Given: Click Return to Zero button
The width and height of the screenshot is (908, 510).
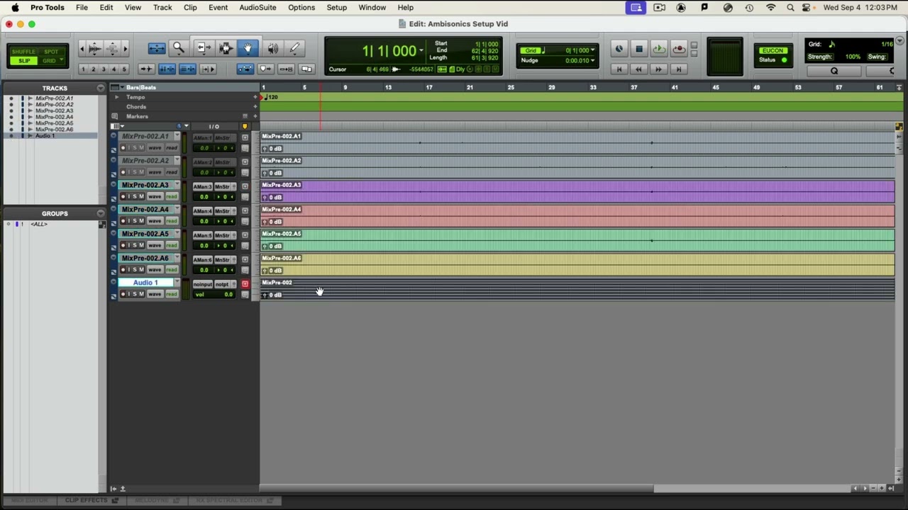Looking at the screenshot, I should [x=619, y=69].
